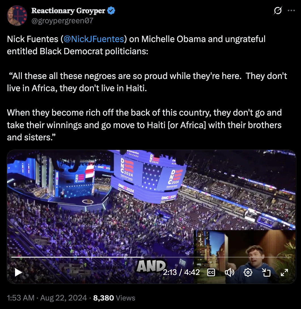301x309 pixels.
Task: Open the @NickJFuentes mention link
Action: pyautogui.click(x=94, y=39)
